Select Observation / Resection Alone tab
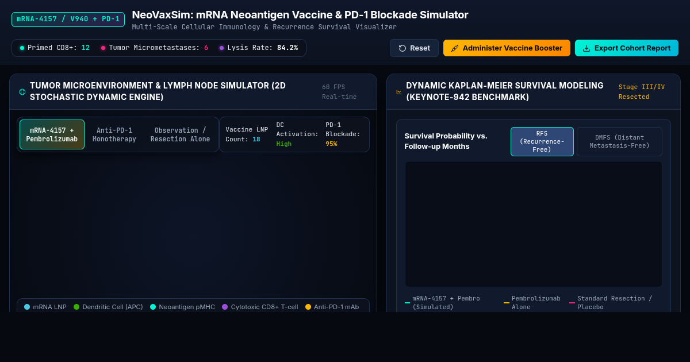 (x=181, y=134)
